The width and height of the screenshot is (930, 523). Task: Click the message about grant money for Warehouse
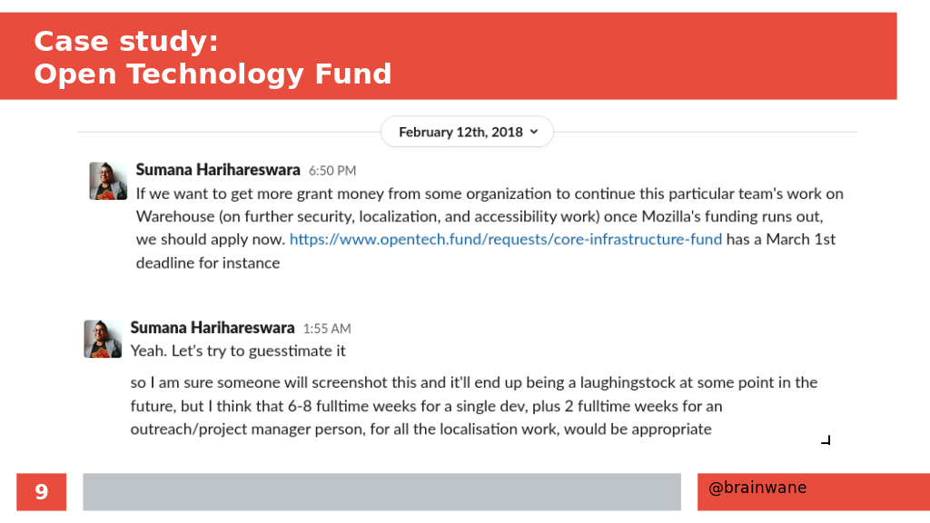tap(490, 228)
